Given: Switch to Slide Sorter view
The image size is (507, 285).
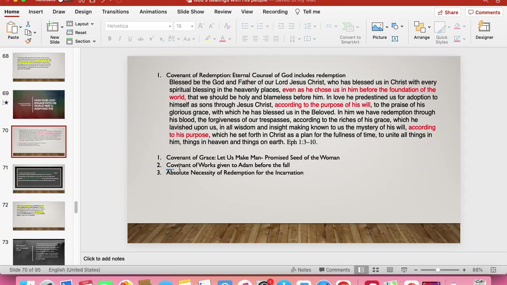Looking at the screenshot, I should 375,270.
